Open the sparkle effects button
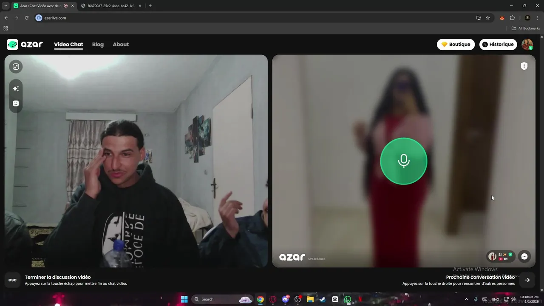The height and width of the screenshot is (306, 544). (x=16, y=88)
